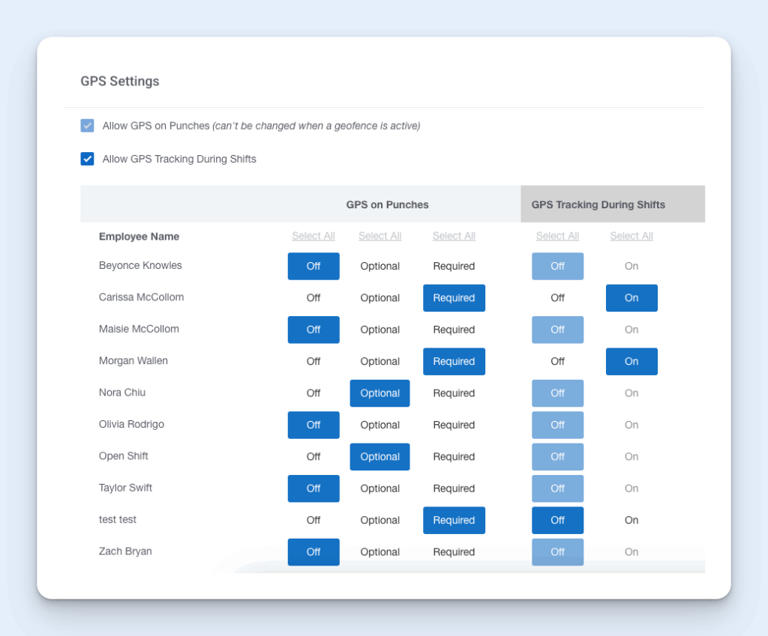Turn GPS tracking On for Zach Bryan
The height and width of the screenshot is (636, 768).
point(631,551)
